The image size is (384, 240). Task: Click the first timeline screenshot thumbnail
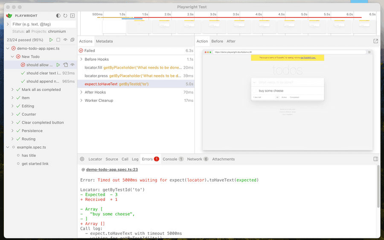click(x=114, y=27)
